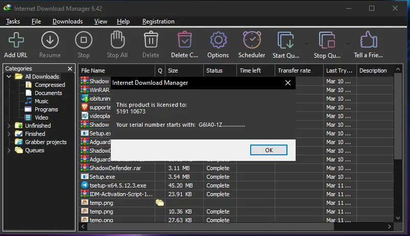
Task: Expand the Finished category
Action: click(9, 134)
